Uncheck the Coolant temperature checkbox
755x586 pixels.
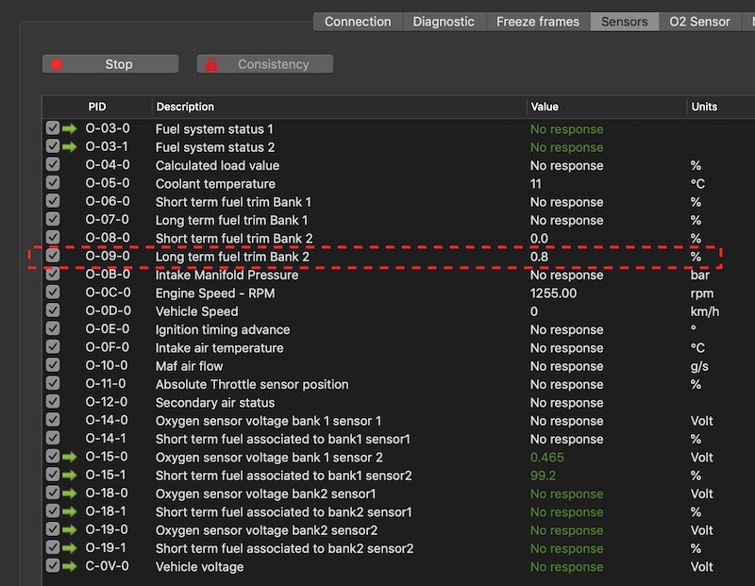pos(52,184)
